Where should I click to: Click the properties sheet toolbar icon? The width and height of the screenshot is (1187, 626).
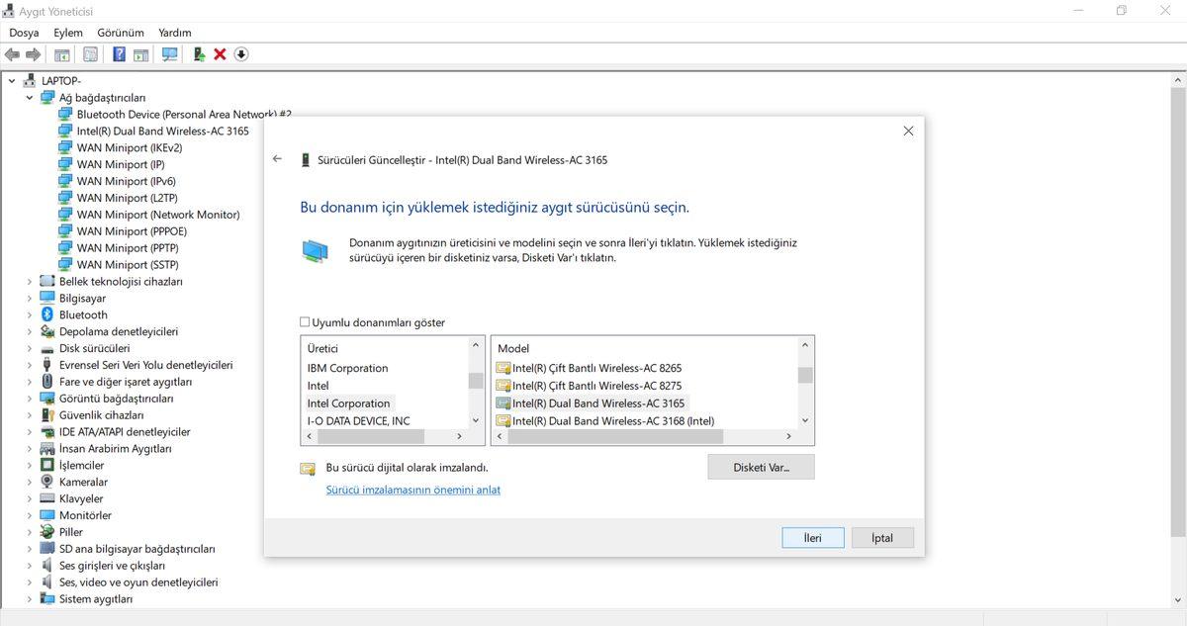tap(91, 54)
